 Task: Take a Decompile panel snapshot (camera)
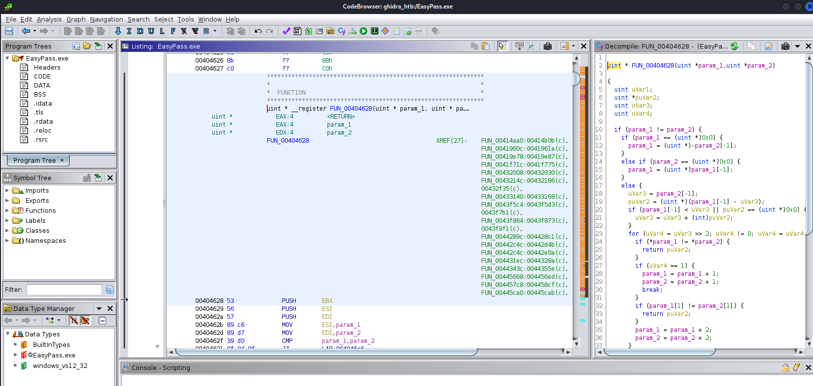coord(785,46)
